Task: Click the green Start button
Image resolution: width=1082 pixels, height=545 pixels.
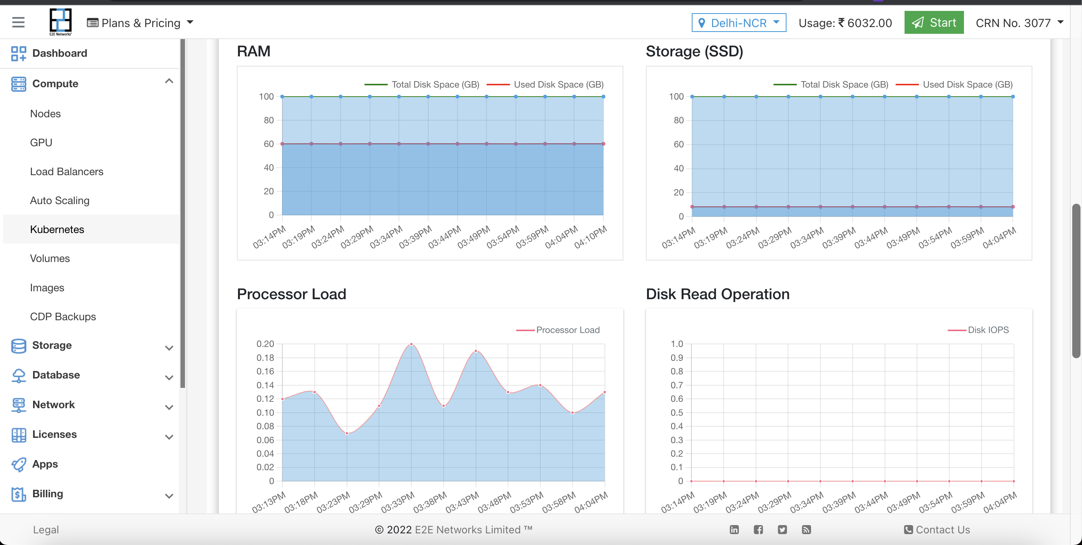Action: tap(934, 22)
